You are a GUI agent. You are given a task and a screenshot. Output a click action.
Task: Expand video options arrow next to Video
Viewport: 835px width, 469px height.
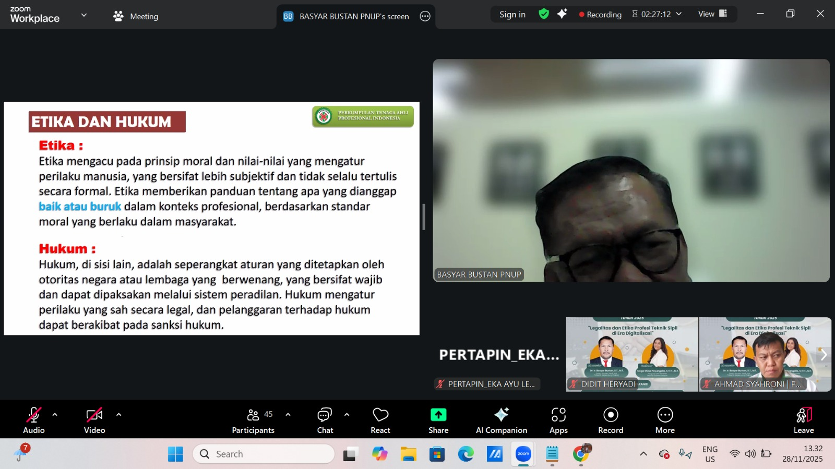[x=119, y=415]
